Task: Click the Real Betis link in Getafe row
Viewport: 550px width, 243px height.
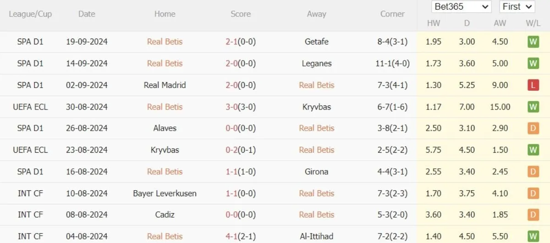Action: point(165,42)
